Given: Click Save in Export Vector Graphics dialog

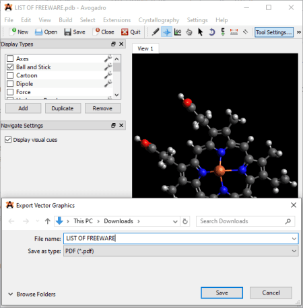Looking at the screenshot, I should (222, 293).
